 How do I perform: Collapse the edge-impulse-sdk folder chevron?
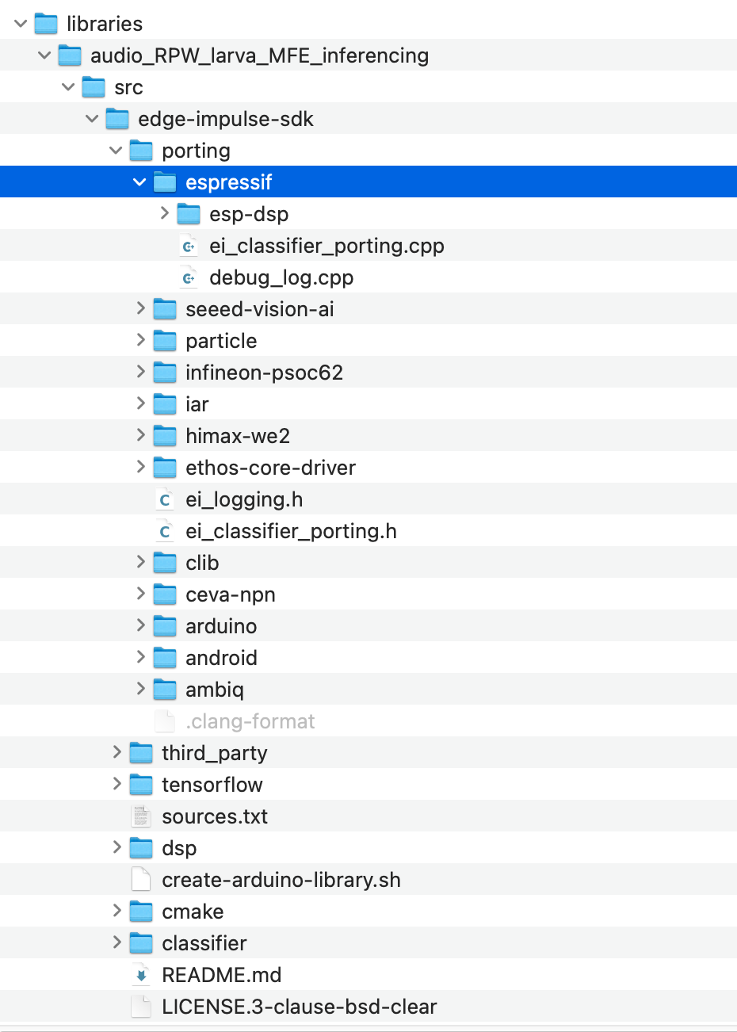(92, 119)
